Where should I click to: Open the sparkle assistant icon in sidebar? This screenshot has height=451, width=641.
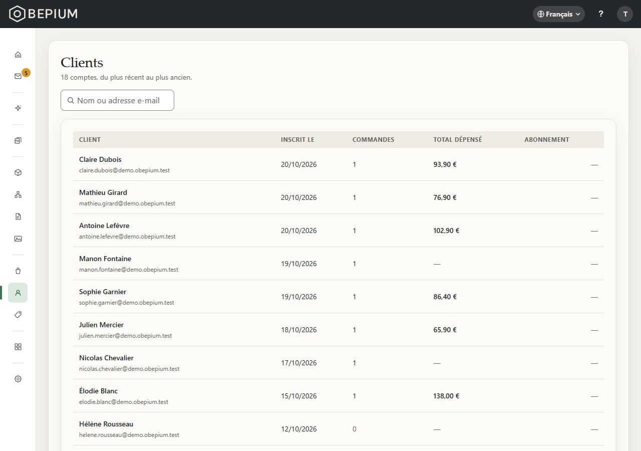click(18, 108)
